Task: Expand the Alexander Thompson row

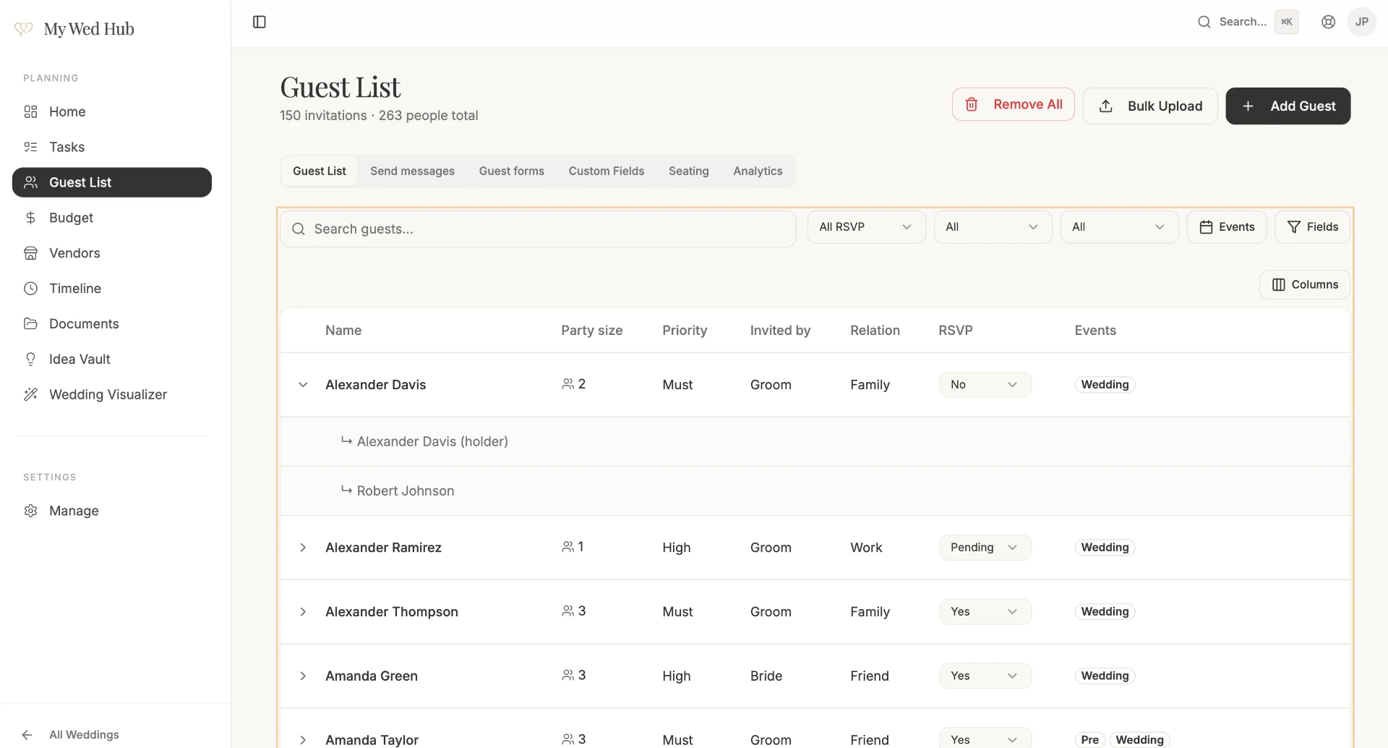Action: tap(303, 612)
